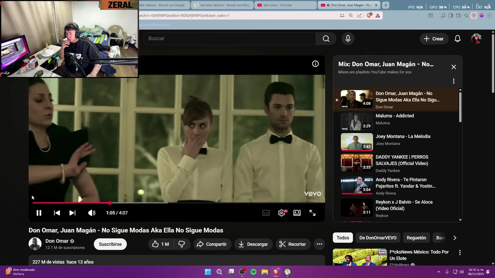Open more actions three-dot menu under video
The image size is (495, 278).
319,244
